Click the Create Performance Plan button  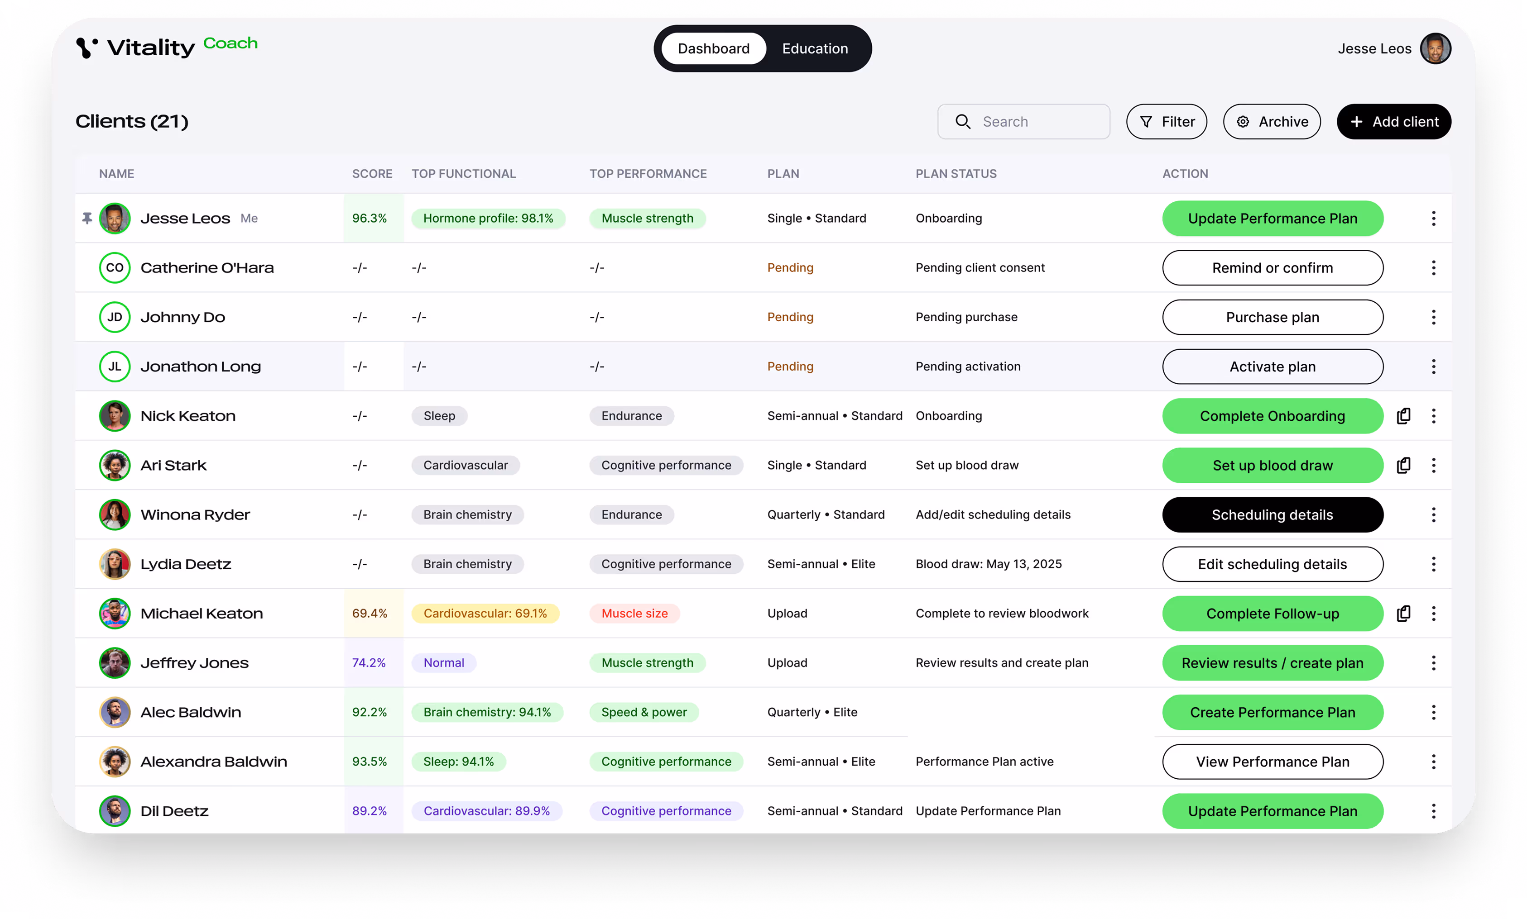(x=1272, y=712)
